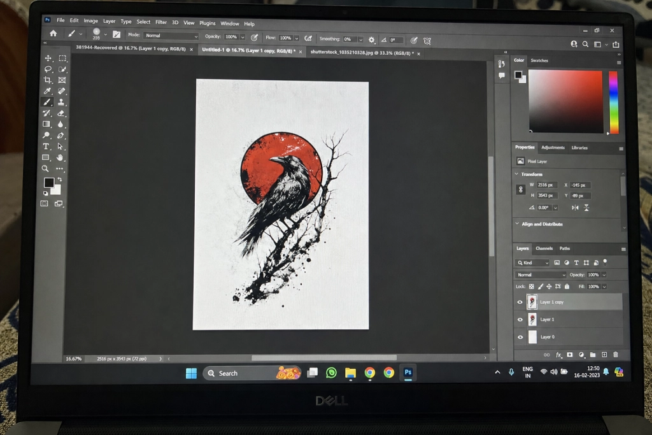
Task: Open the Windows Start menu
Action: (x=191, y=373)
